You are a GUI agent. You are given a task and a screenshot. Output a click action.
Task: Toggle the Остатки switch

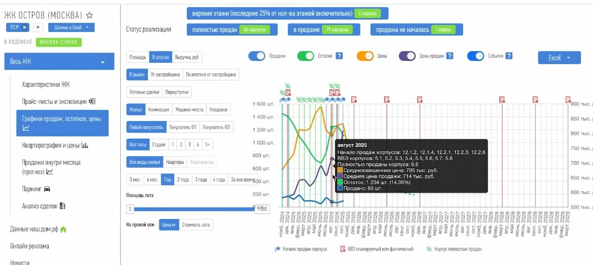click(x=306, y=56)
